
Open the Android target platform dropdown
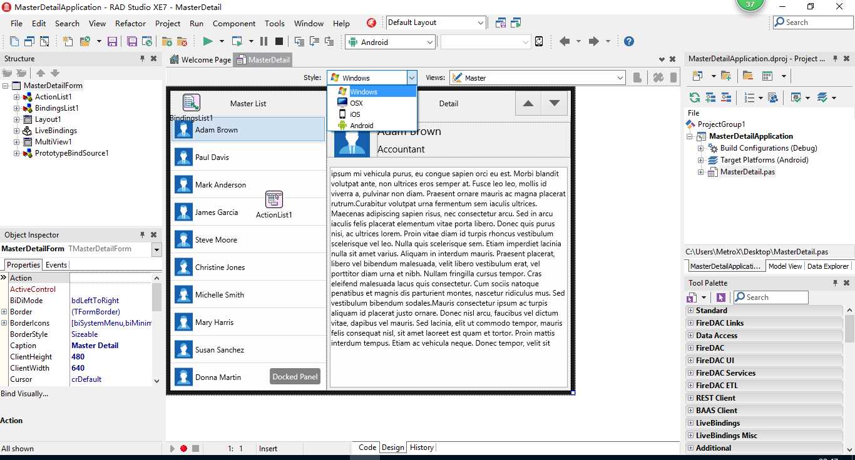430,42
